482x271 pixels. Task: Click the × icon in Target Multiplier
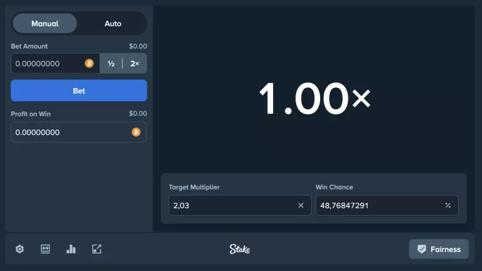301,205
